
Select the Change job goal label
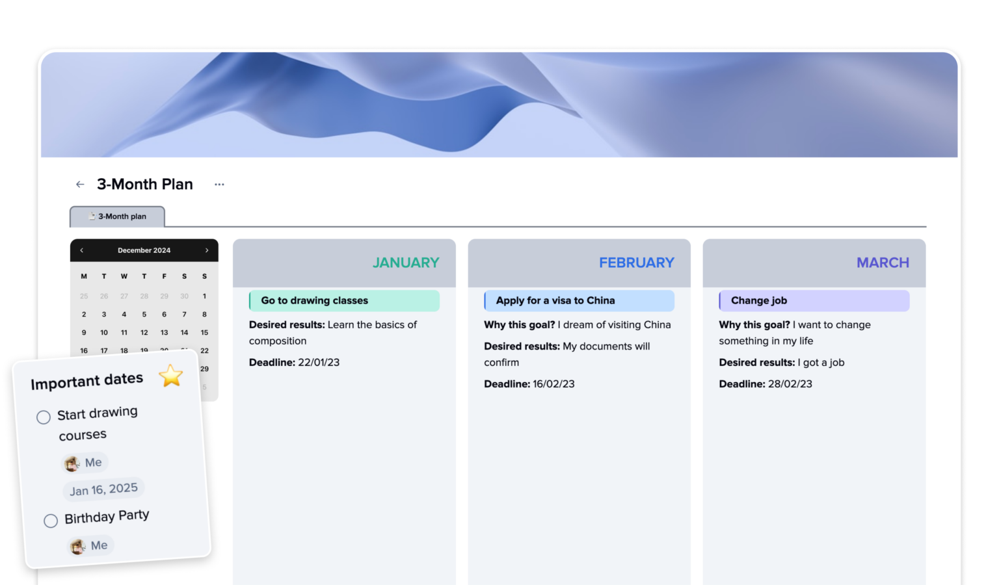point(758,300)
